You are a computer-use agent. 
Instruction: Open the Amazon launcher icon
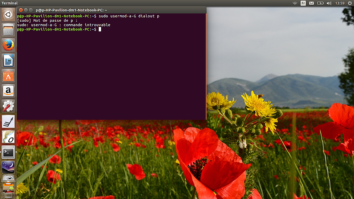coord(8,91)
